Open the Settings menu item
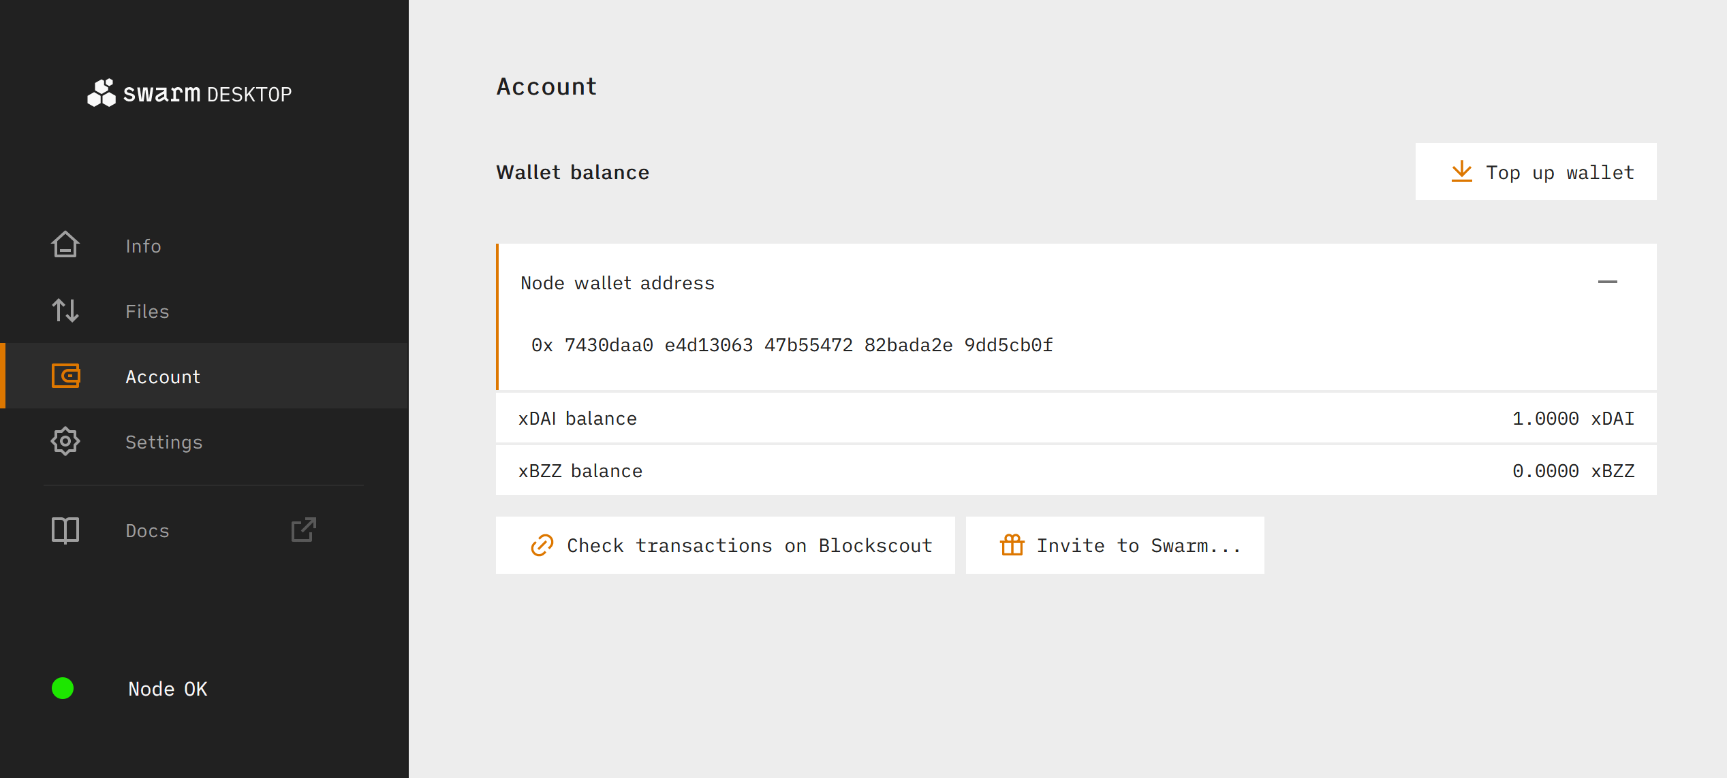This screenshot has width=1727, height=778. (164, 442)
